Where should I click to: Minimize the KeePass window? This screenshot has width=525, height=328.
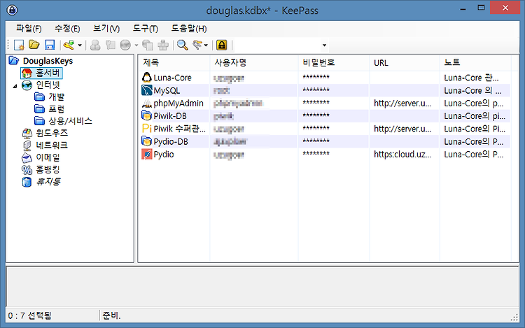tap(463, 8)
